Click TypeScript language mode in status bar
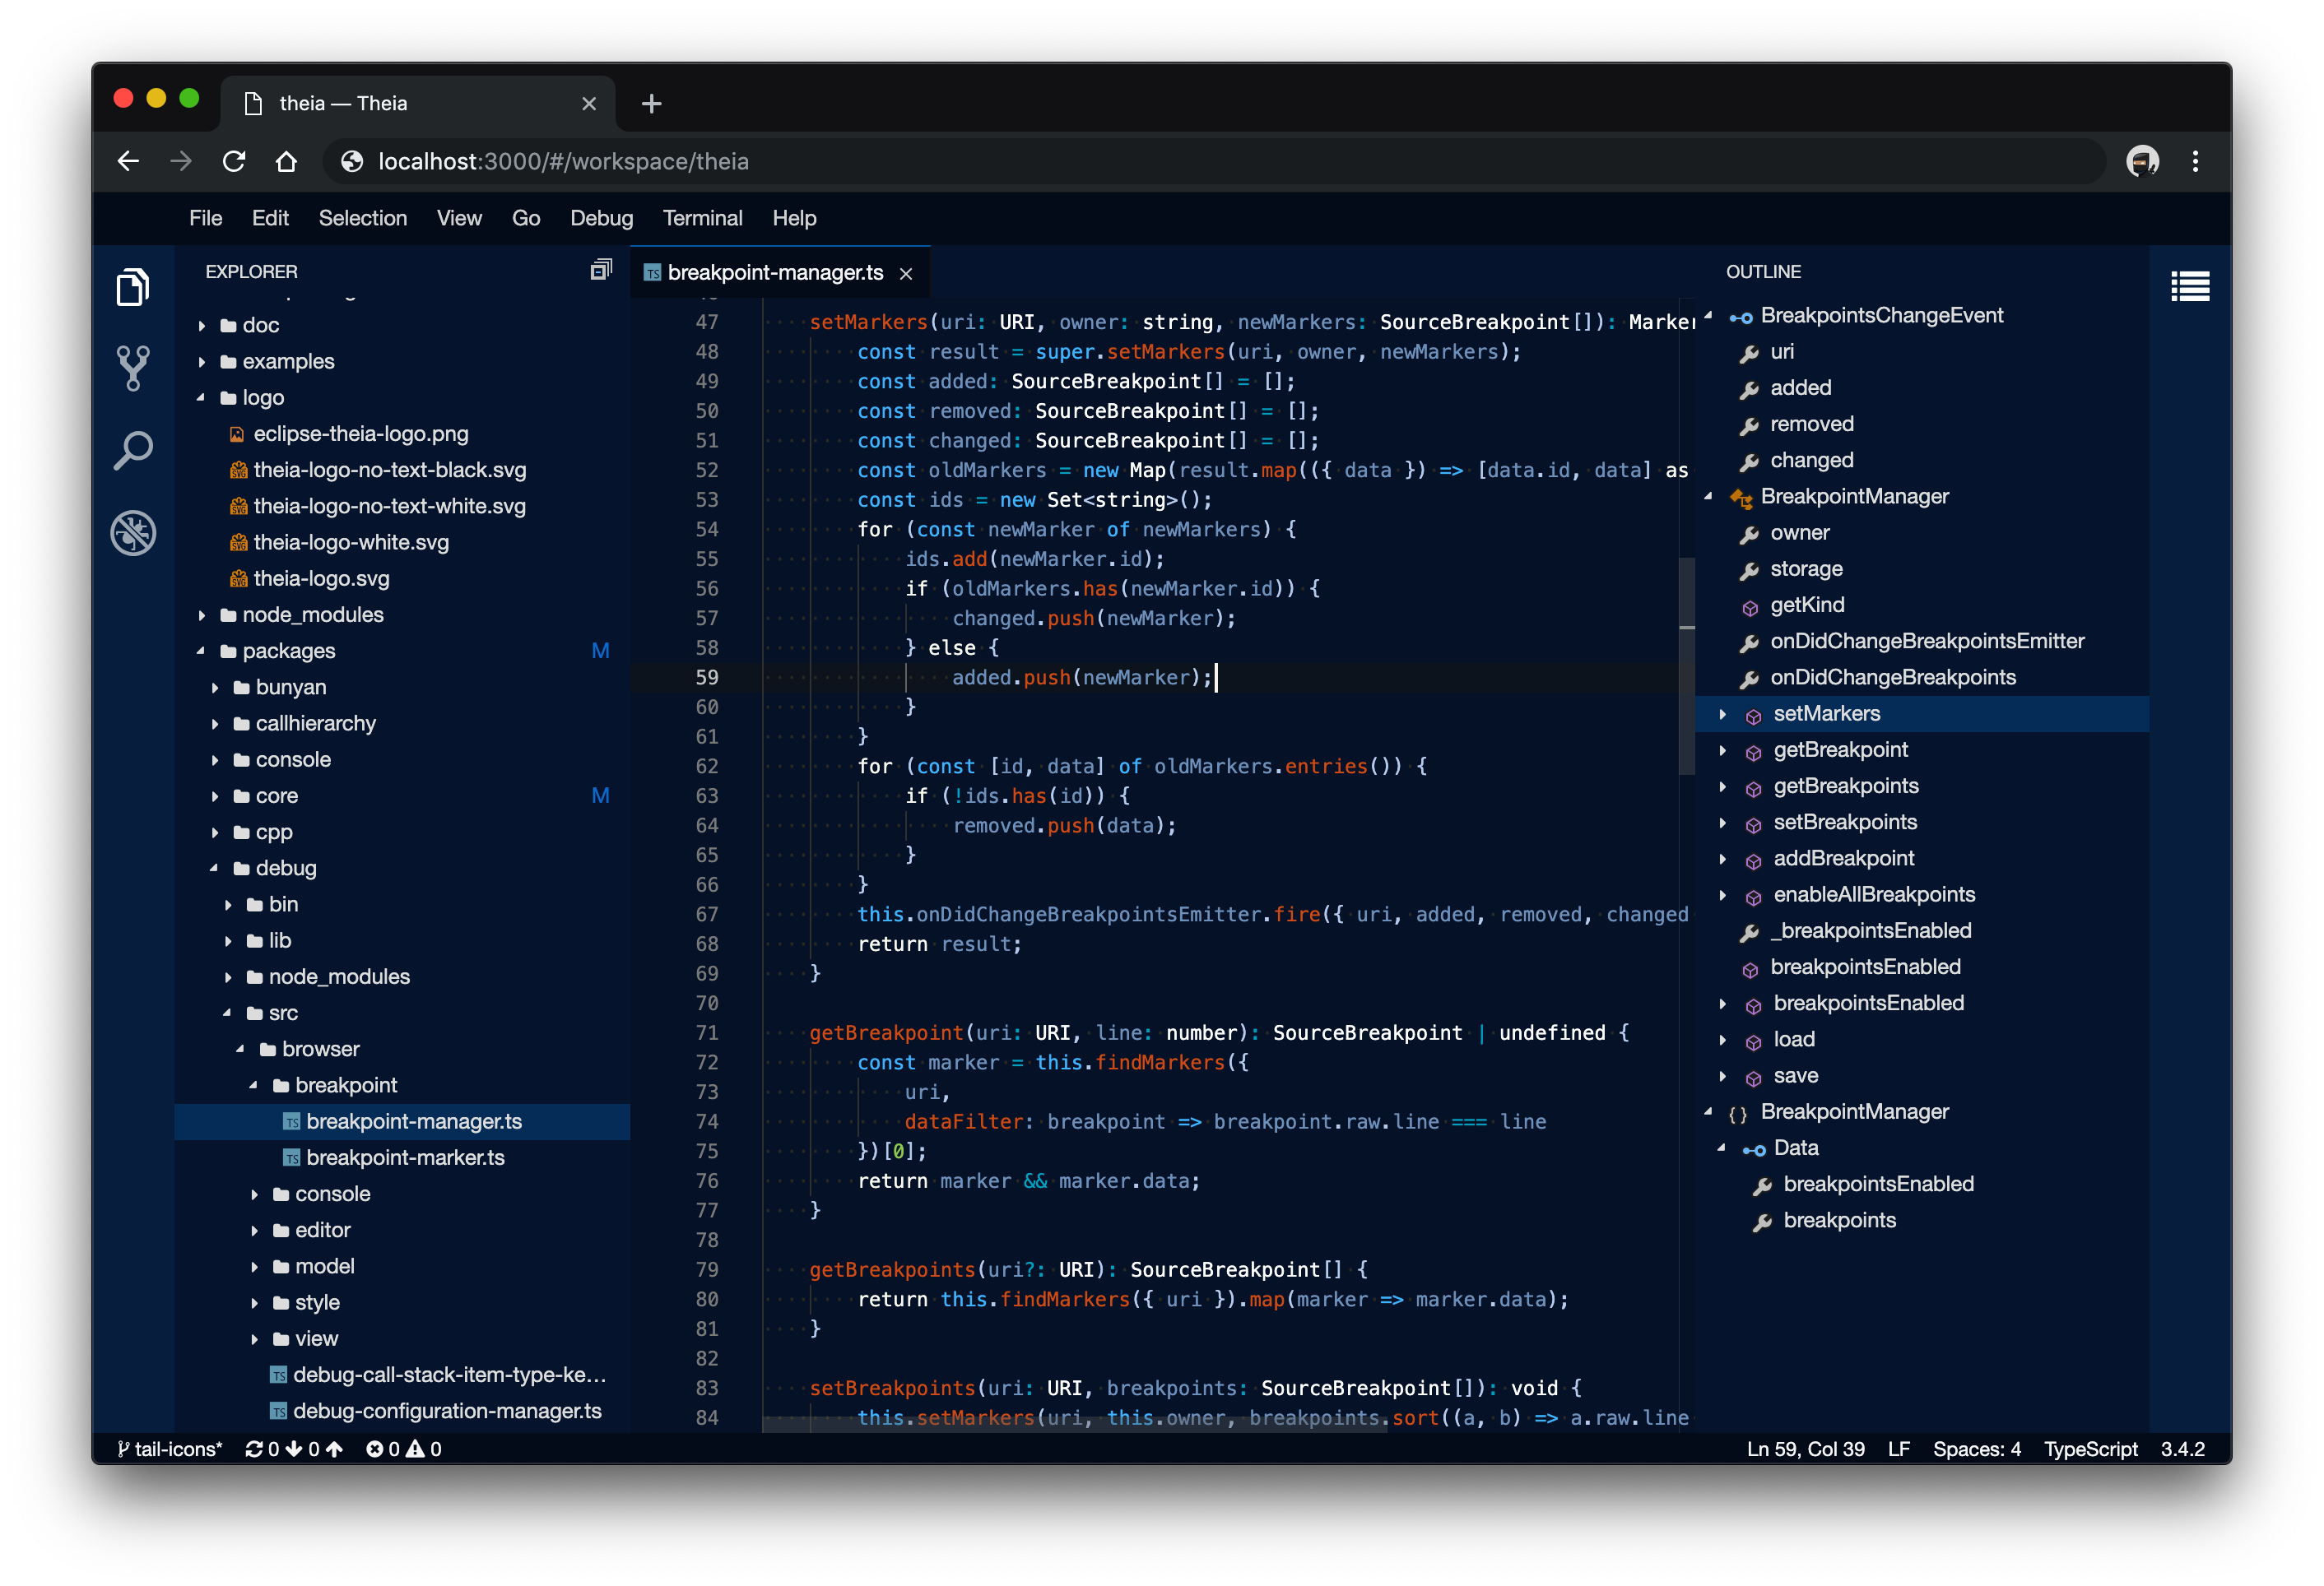 pyautogui.click(x=2090, y=1449)
